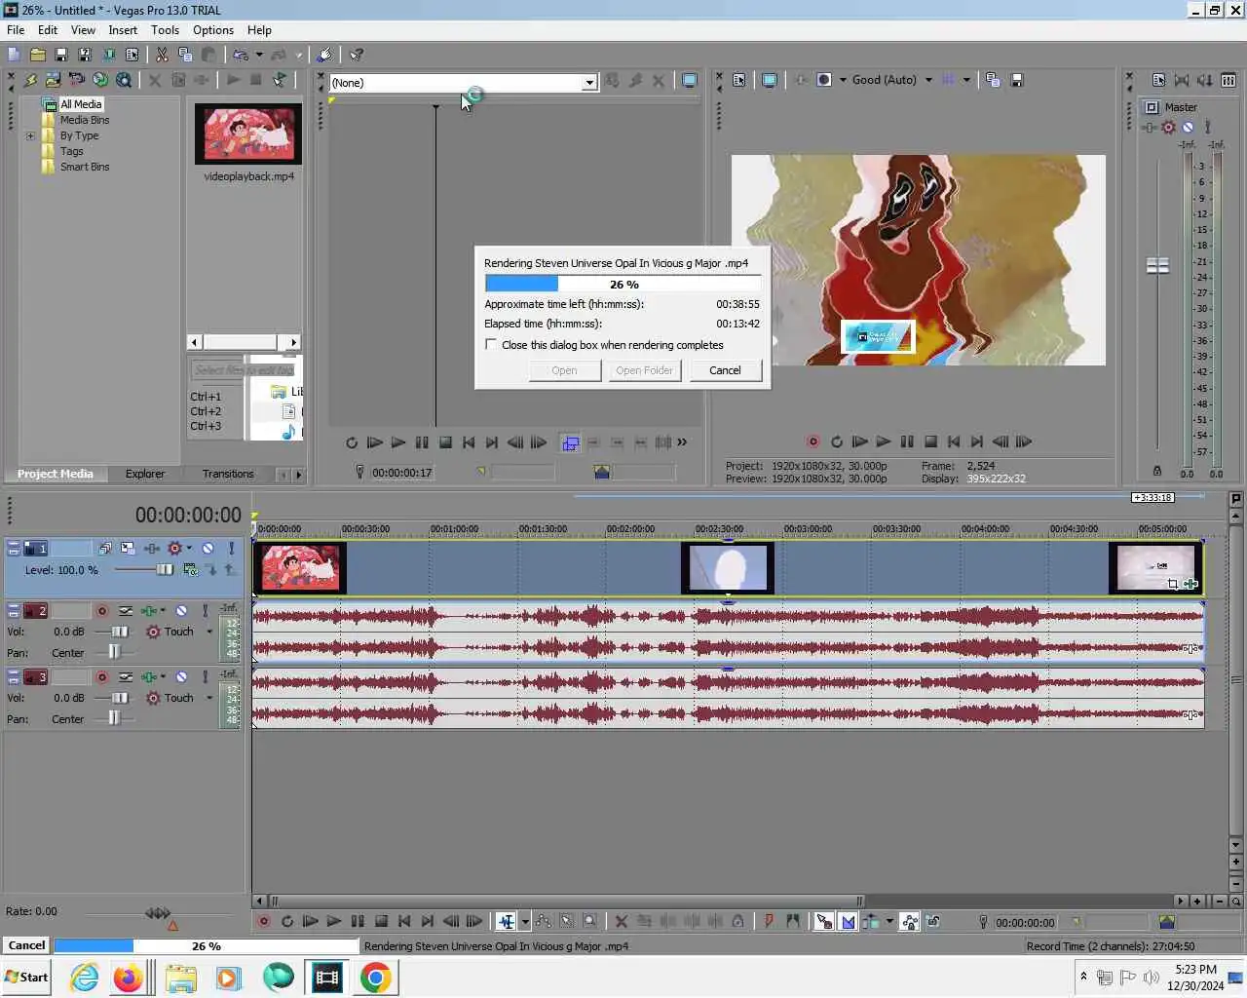Click the What's This help icon
1247x998 pixels.
pyautogui.click(x=357, y=55)
